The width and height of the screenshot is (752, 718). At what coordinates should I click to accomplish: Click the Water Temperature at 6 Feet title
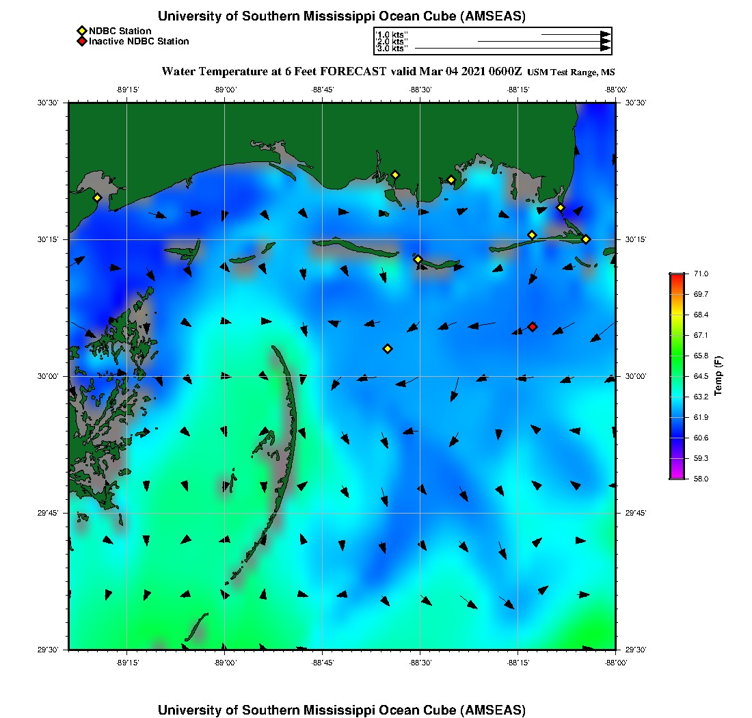273,72
